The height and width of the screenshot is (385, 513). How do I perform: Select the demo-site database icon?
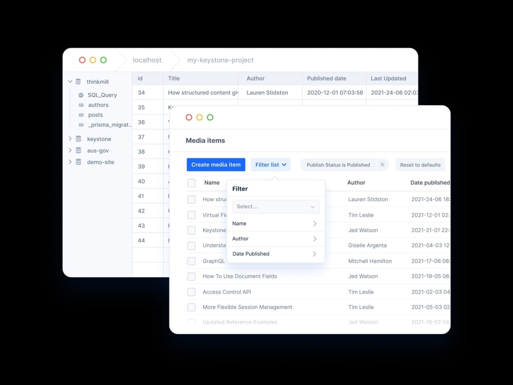(x=78, y=162)
